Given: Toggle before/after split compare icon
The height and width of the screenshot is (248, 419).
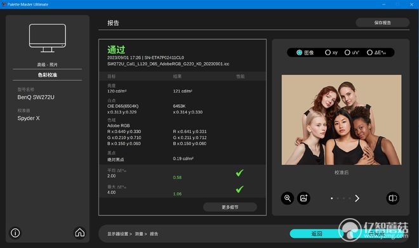Looking at the screenshot, I should 393,198.
